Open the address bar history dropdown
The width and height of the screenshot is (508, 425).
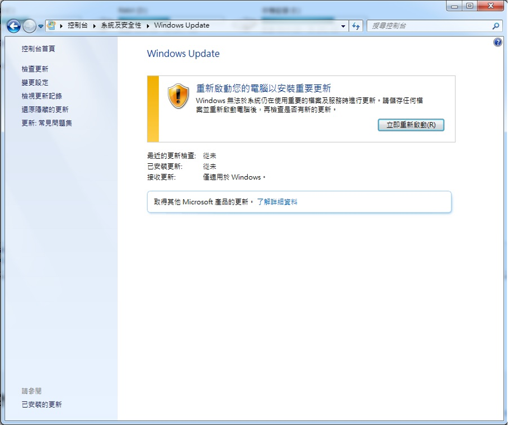(343, 26)
